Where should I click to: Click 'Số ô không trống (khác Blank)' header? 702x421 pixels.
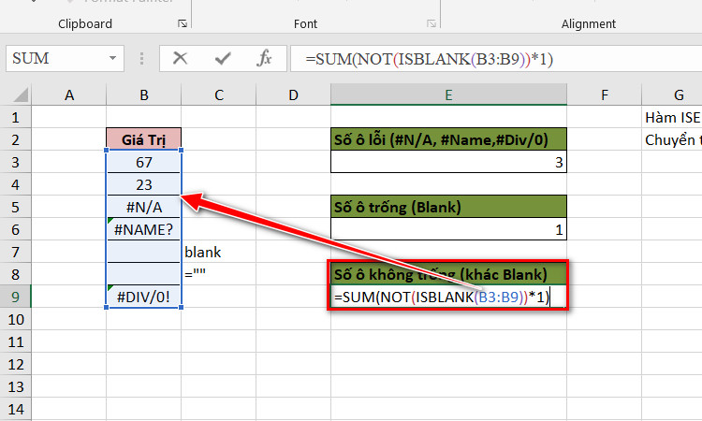[x=448, y=274]
